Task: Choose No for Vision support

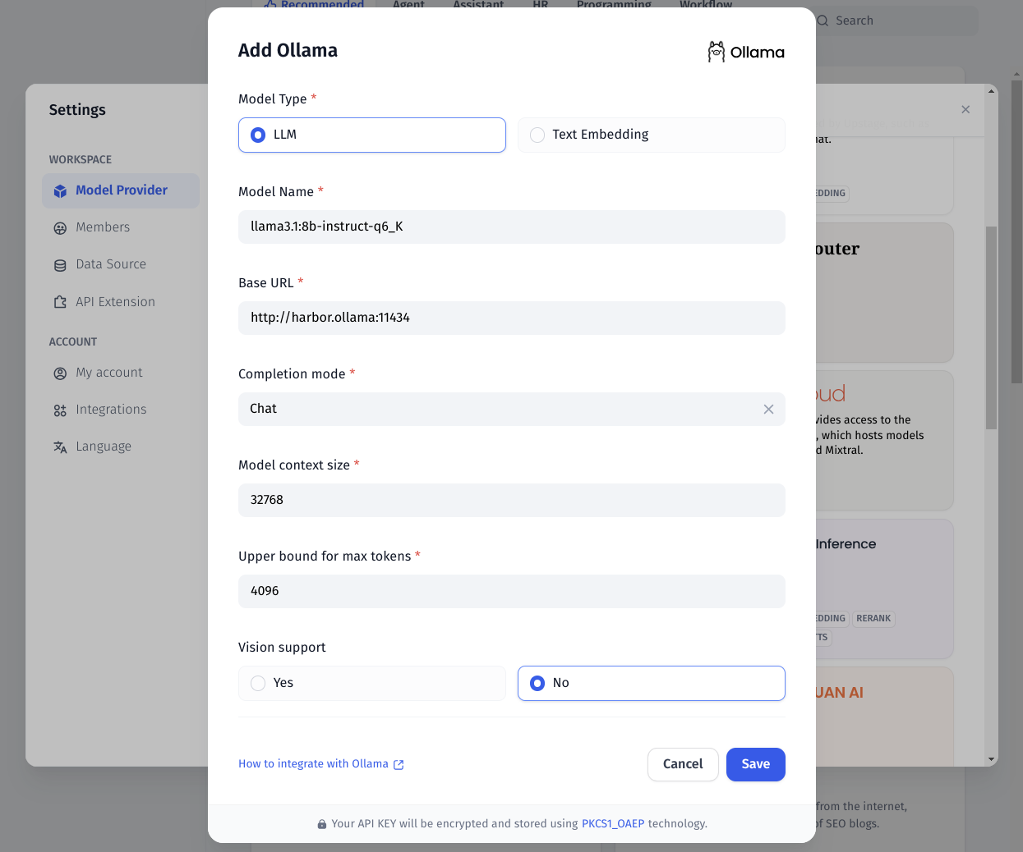Action: (x=652, y=683)
